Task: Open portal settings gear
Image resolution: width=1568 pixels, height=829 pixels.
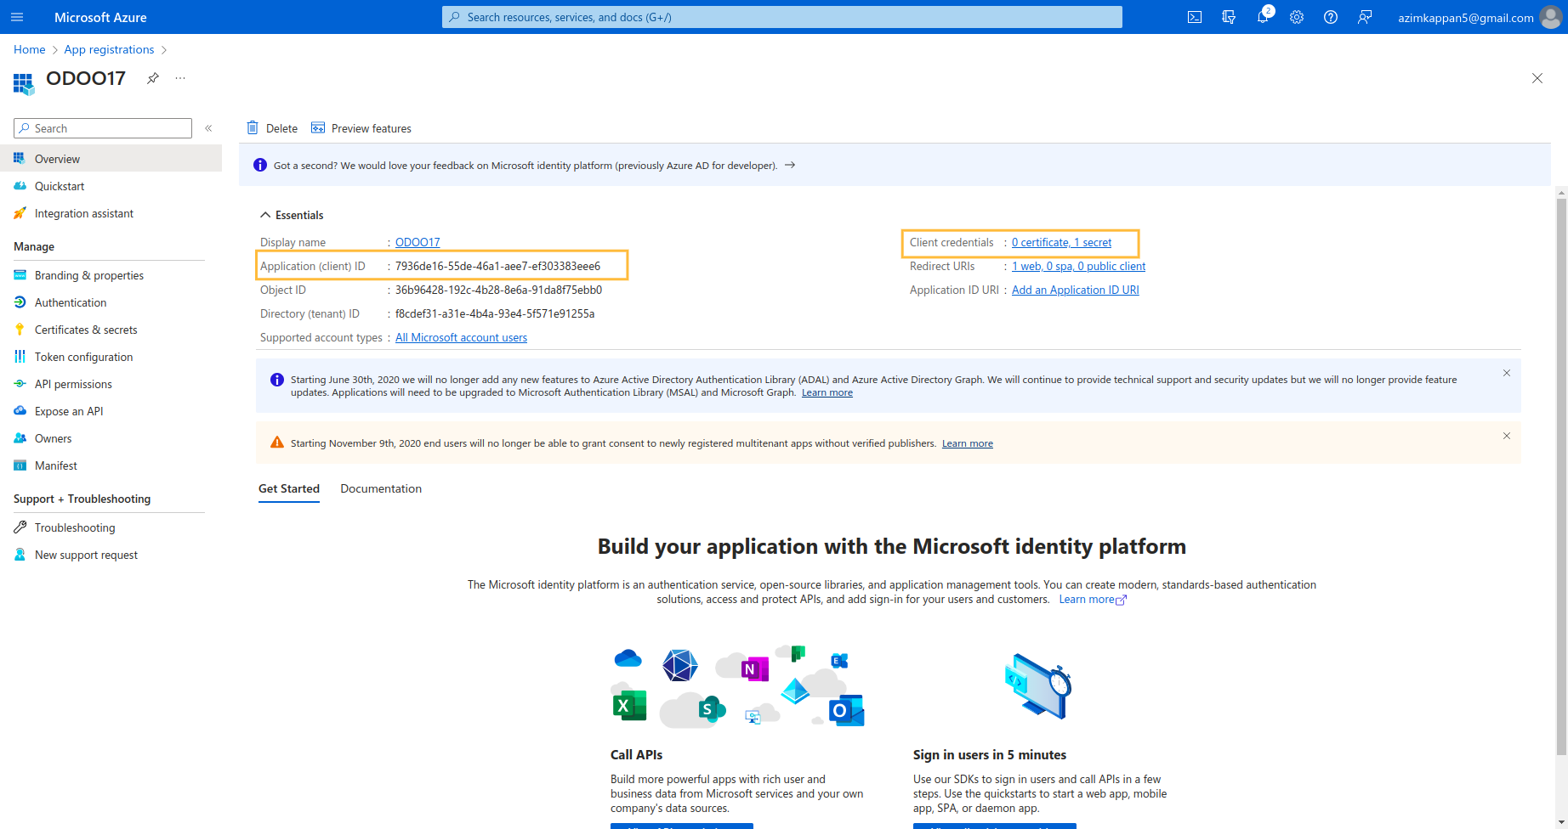Action: 1297,17
